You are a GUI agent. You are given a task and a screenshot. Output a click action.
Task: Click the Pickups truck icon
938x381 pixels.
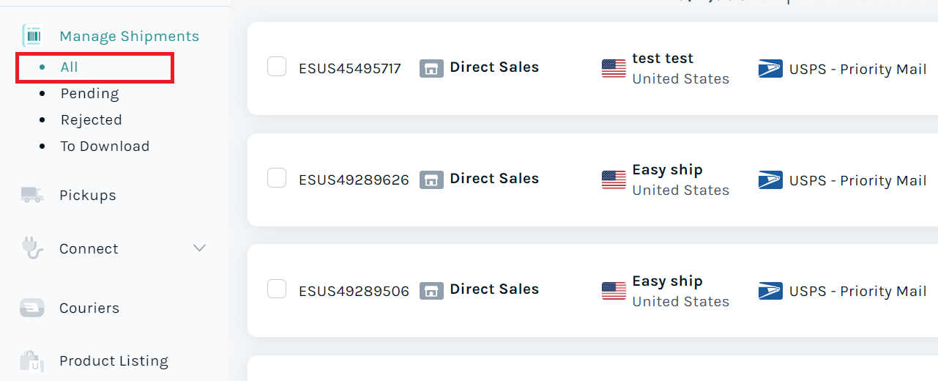[x=32, y=194]
